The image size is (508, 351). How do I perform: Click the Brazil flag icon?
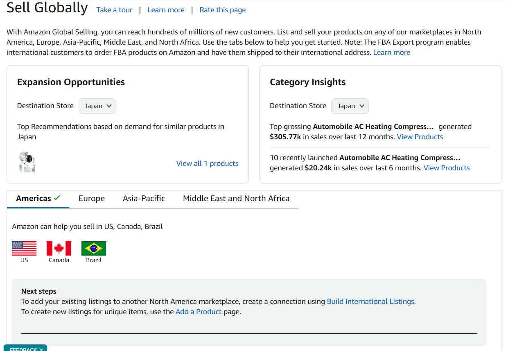[x=94, y=248]
